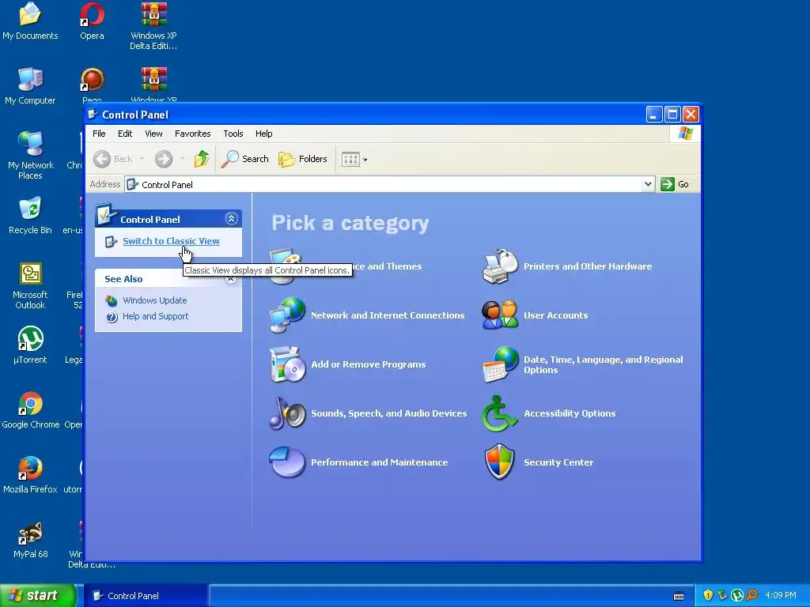Open User Accounts text link
This screenshot has height=607, width=810.
pos(556,315)
